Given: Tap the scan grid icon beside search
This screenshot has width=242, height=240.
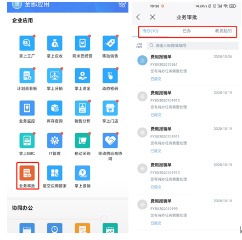Looking at the screenshot, I should pos(139,45).
